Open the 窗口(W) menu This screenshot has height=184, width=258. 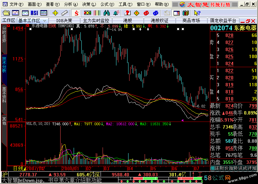click(x=144, y=4)
